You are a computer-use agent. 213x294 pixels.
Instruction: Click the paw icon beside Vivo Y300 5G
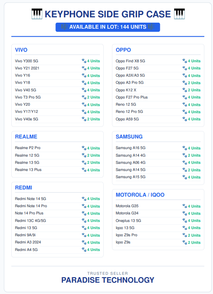(84, 61)
